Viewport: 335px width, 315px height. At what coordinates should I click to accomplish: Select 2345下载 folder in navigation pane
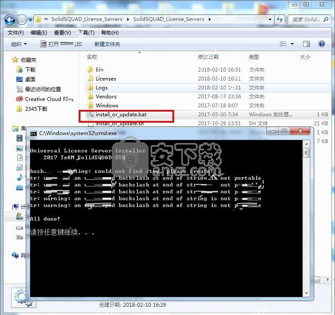(36, 109)
